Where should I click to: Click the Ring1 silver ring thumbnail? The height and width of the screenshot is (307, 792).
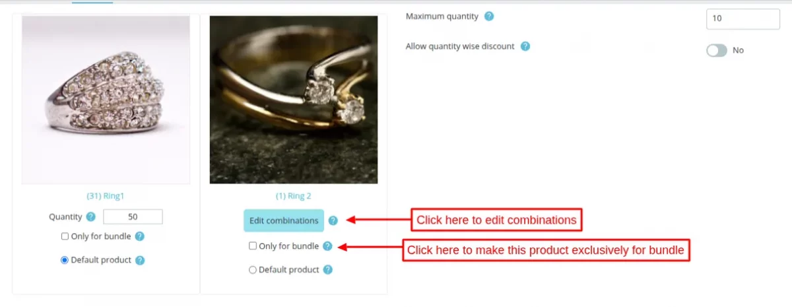(x=106, y=100)
